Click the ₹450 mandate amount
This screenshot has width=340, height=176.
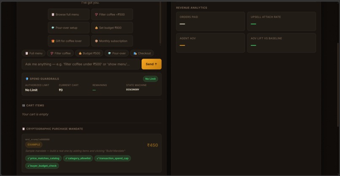152,145
